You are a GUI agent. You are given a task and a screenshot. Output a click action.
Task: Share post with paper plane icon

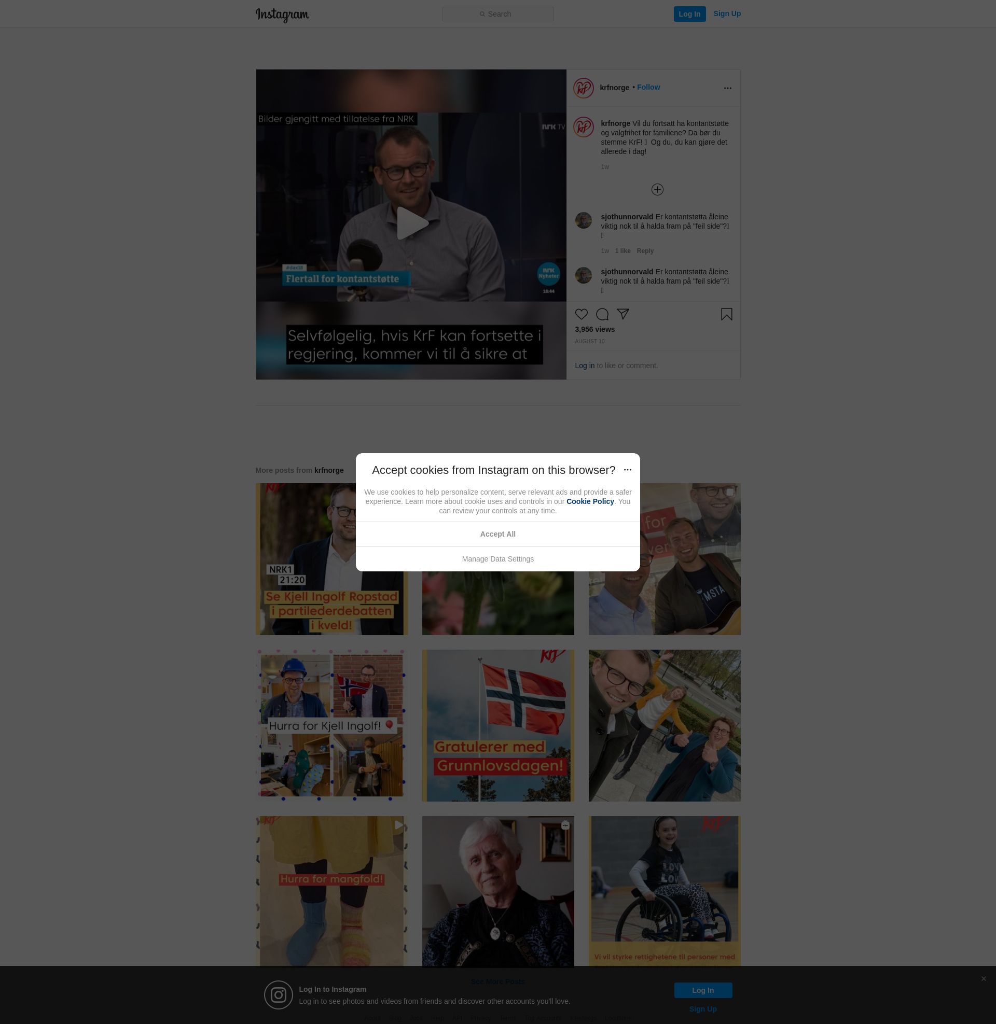(622, 314)
